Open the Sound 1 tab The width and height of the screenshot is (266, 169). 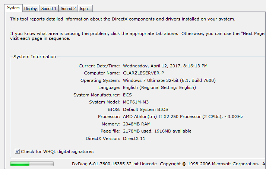49,8
